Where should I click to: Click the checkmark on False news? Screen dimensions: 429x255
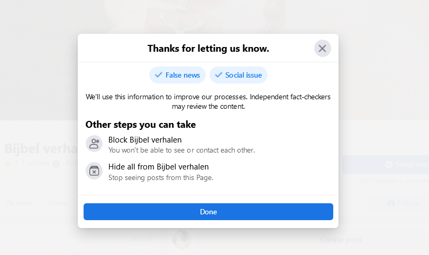tap(159, 75)
